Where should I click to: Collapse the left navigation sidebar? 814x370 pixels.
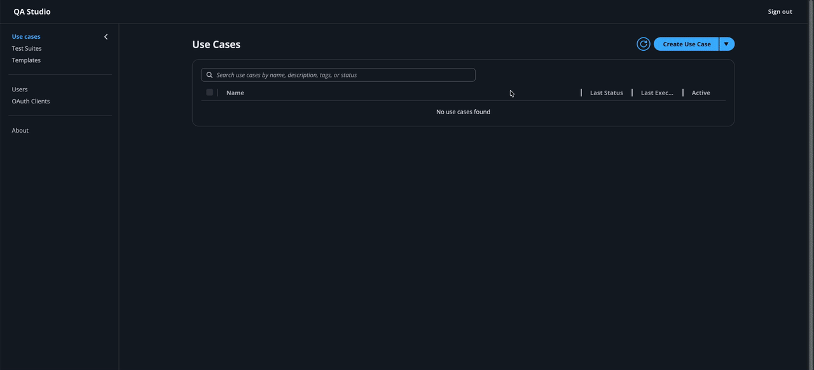105,36
